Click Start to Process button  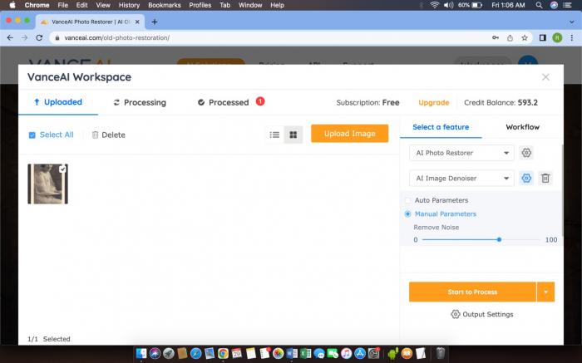(472, 292)
